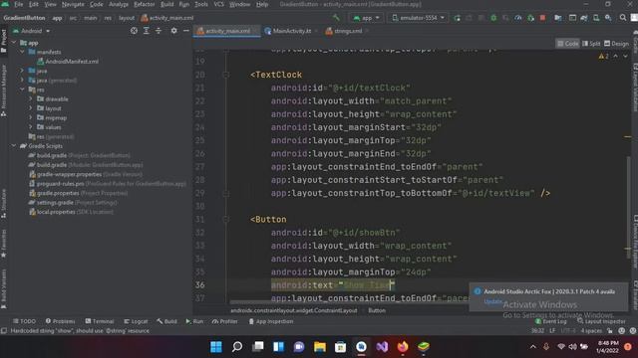
Task: Open the Android project view dropdown
Action: click(31, 31)
